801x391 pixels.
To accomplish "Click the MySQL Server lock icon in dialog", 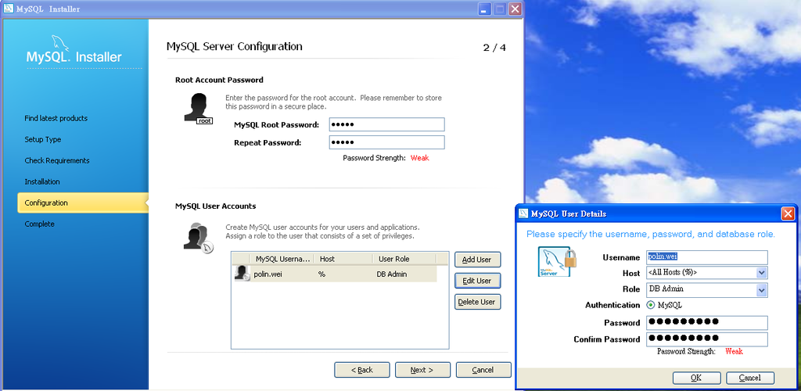I will coord(557,262).
